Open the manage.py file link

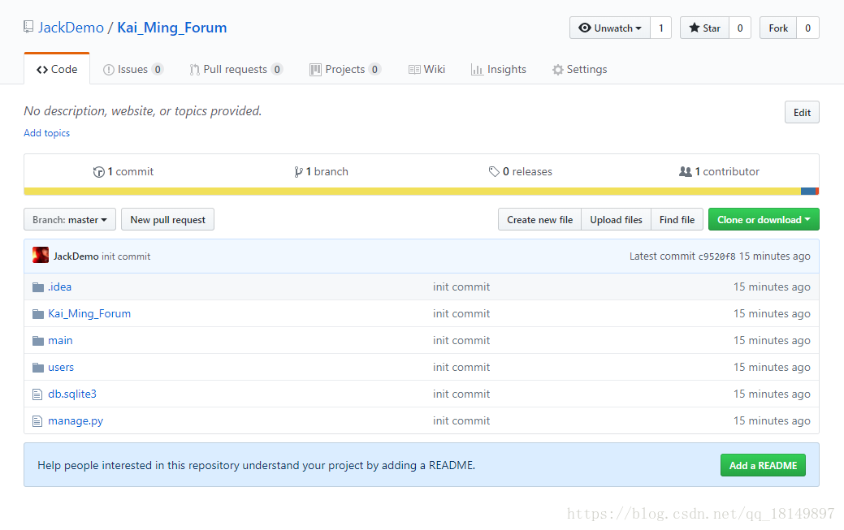pos(76,420)
